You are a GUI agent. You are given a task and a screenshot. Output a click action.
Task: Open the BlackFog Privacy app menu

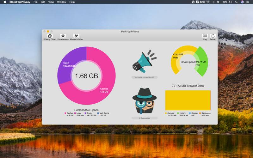click(20, 2)
